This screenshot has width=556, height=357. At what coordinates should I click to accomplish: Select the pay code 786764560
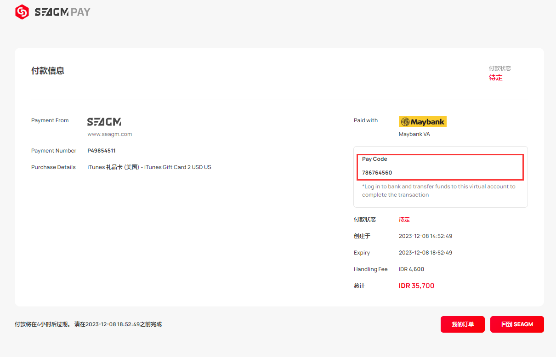pyautogui.click(x=377, y=173)
